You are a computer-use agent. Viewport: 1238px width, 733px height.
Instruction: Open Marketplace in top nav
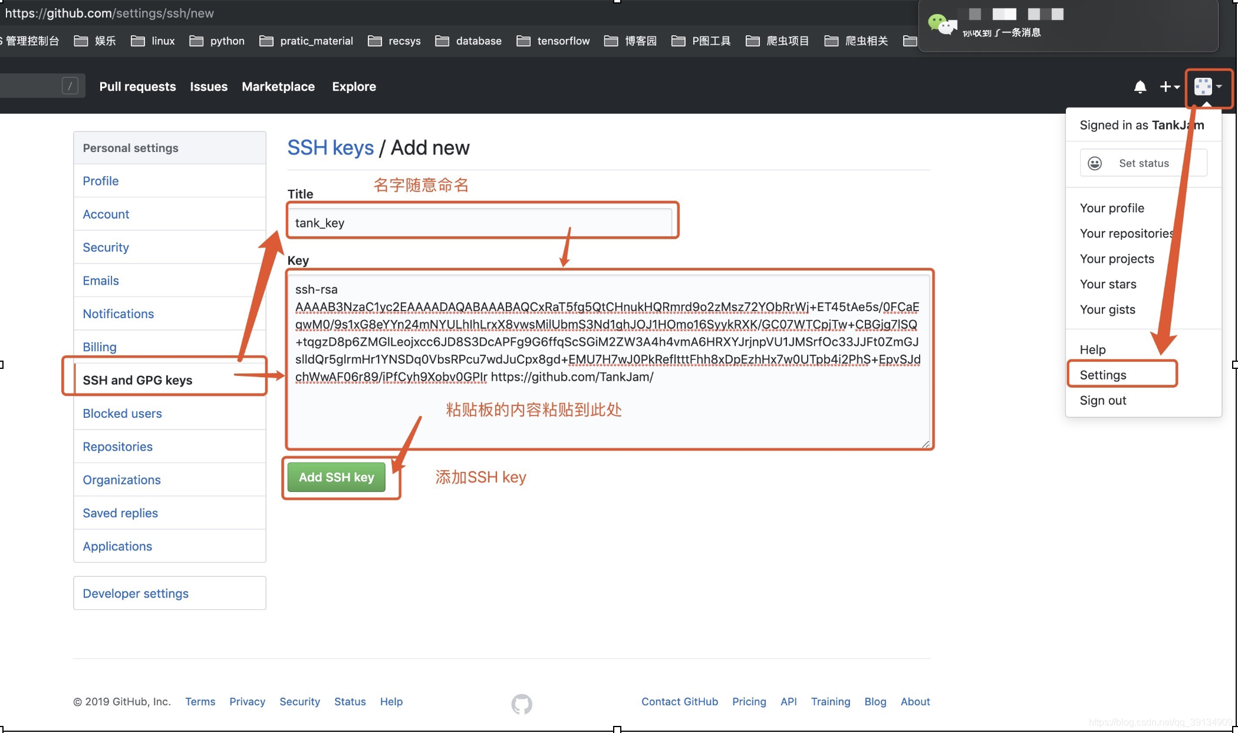click(278, 87)
